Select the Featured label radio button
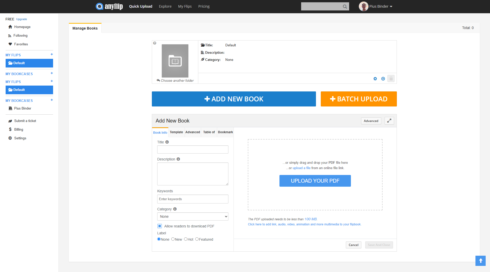Viewport: 490px width, 272px height. (x=197, y=239)
